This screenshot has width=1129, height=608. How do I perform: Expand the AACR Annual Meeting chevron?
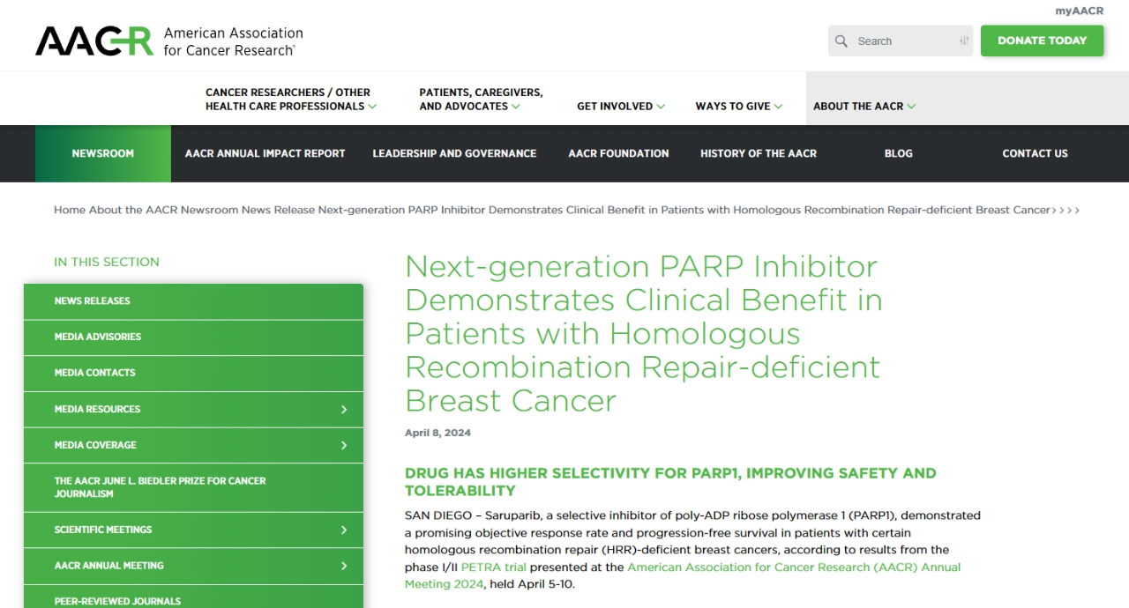tap(344, 567)
